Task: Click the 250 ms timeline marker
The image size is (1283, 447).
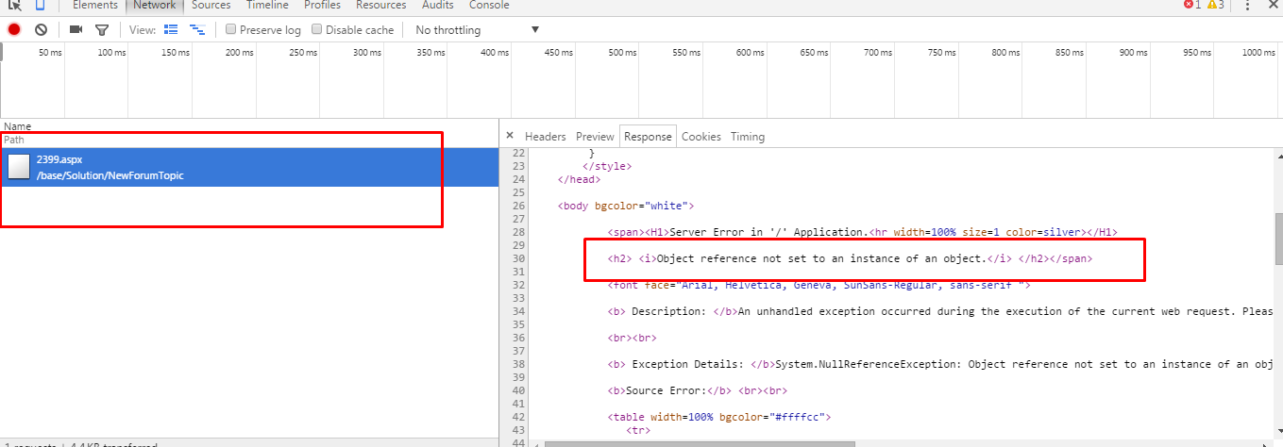Action: pos(303,53)
